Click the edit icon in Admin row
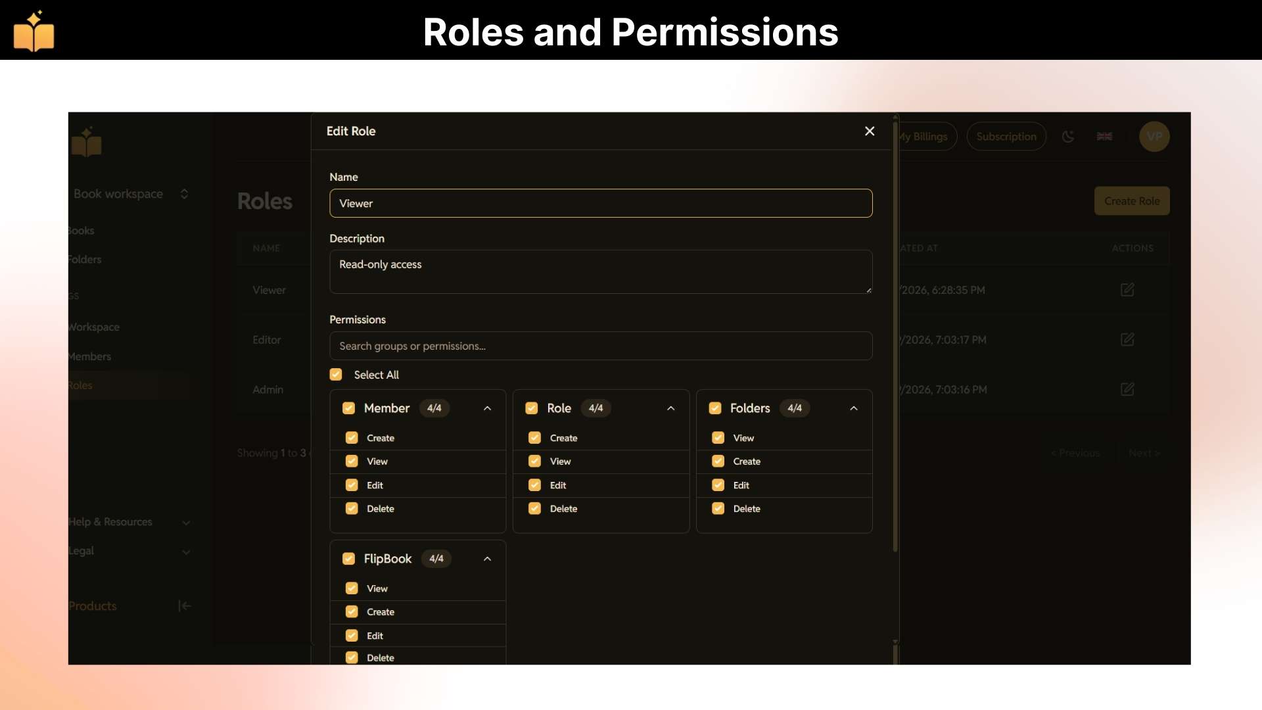Viewport: 1262px width, 710px height. point(1127,389)
